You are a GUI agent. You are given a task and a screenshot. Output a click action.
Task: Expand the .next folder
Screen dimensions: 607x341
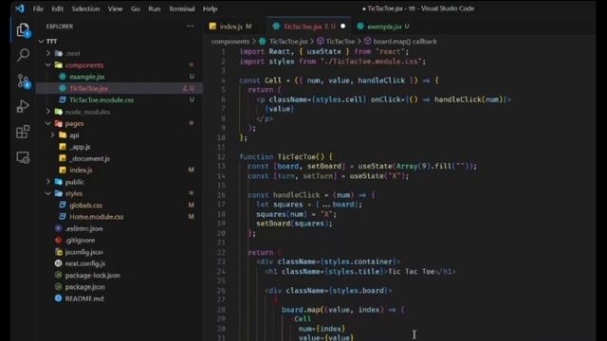point(48,53)
